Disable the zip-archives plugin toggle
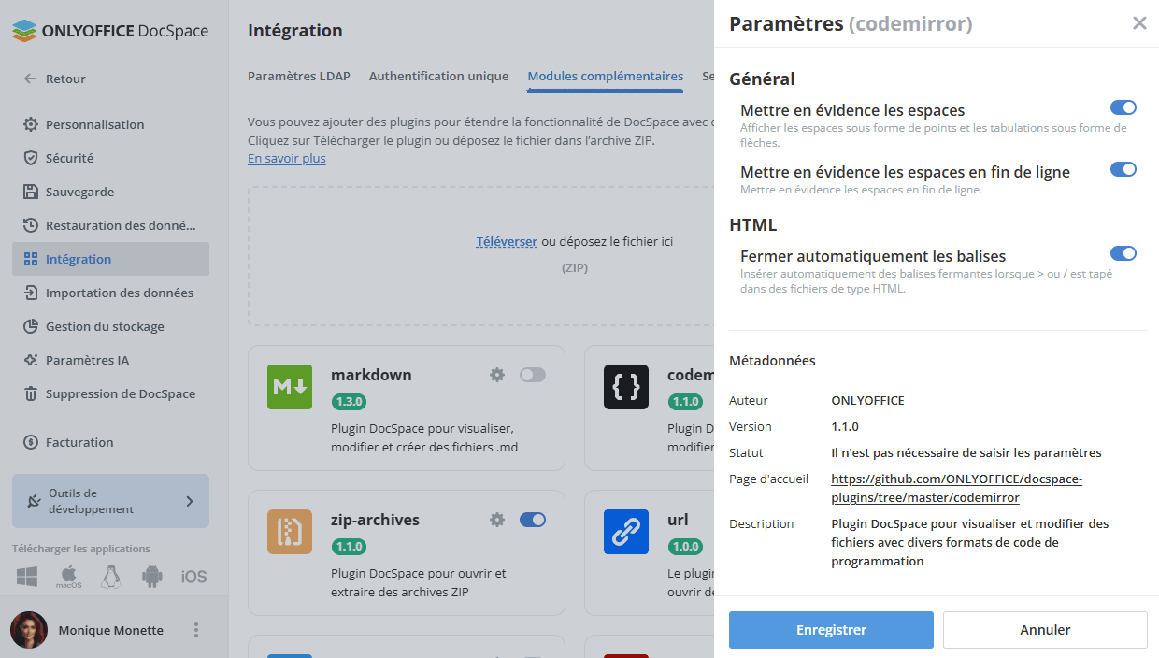The height and width of the screenshot is (658, 1159). [533, 520]
